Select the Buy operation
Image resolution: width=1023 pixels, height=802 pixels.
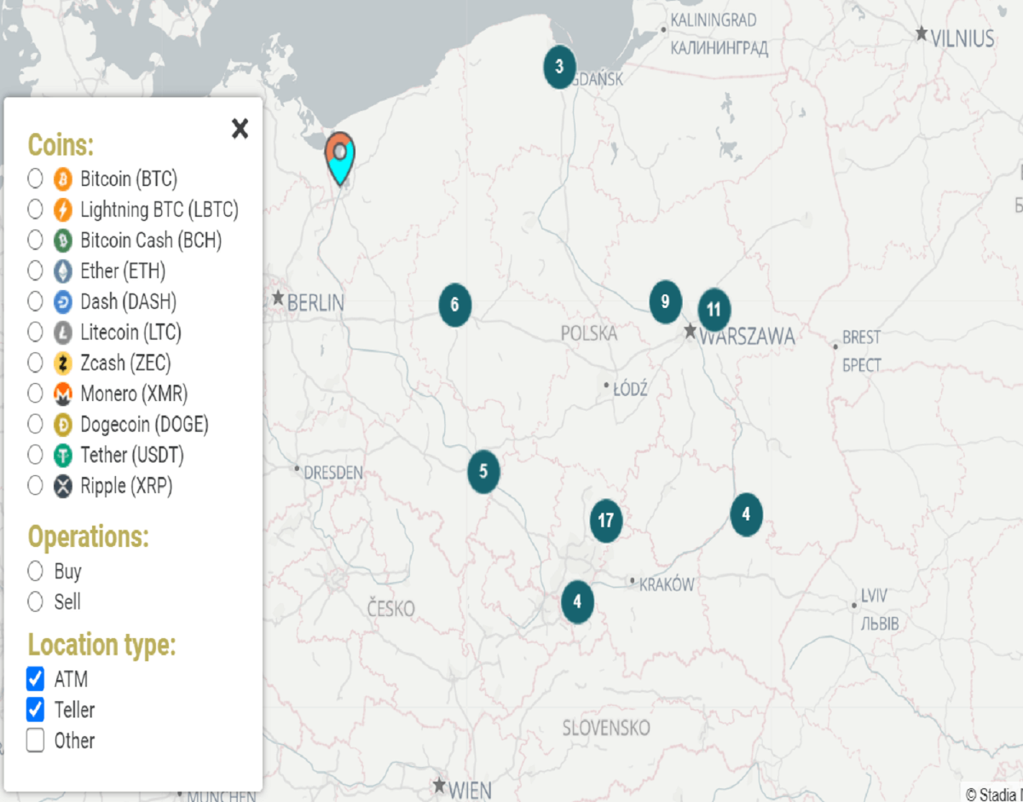[x=35, y=572]
